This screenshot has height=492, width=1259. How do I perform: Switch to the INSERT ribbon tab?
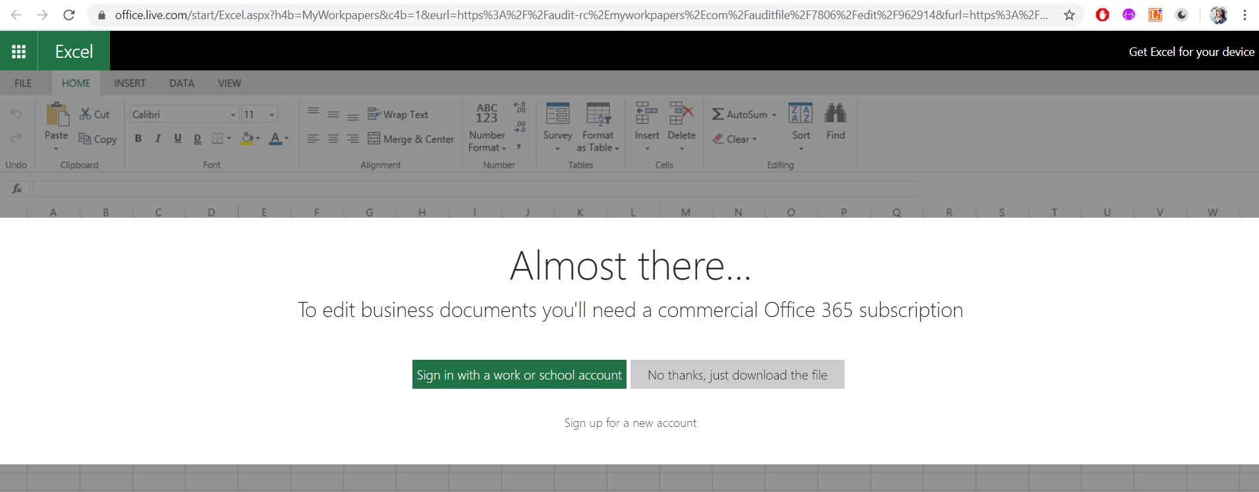(130, 83)
